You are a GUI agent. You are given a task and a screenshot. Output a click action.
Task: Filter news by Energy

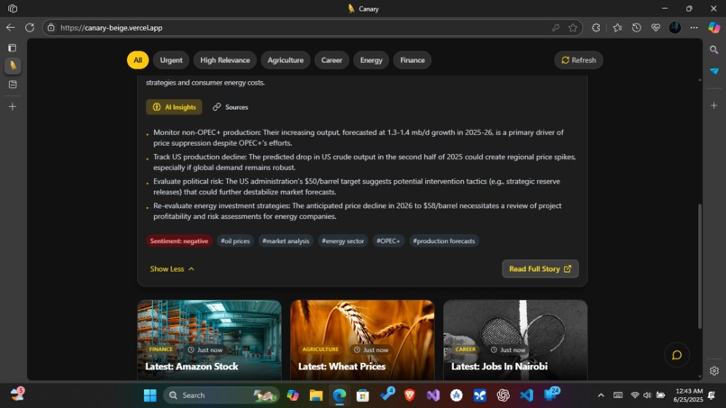[371, 60]
